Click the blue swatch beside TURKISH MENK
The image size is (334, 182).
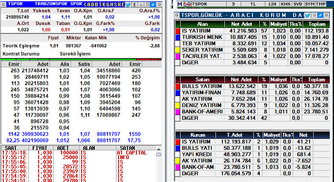tap(178, 37)
